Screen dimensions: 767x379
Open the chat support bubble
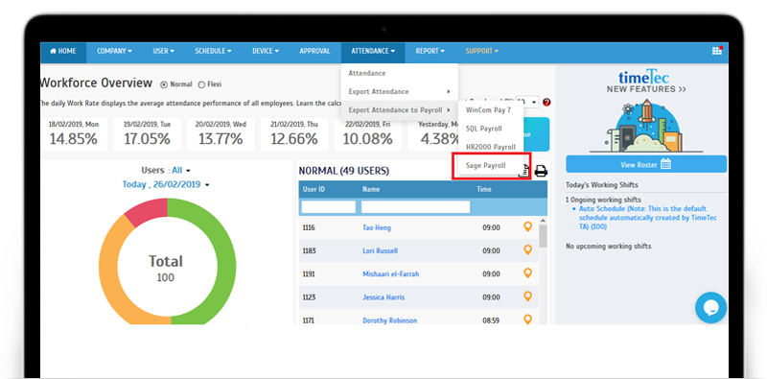tap(710, 307)
